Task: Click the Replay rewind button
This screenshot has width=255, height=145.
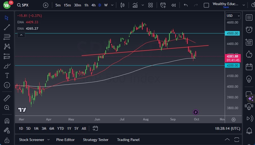Action: (174, 5)
